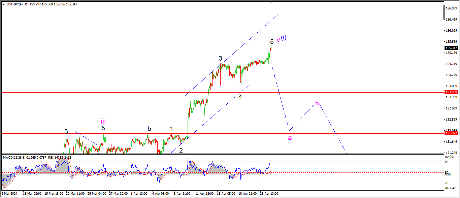Screen dimensions: 460x198
Task: Click wave label 4 below the channel
Action: click(240, 97)
